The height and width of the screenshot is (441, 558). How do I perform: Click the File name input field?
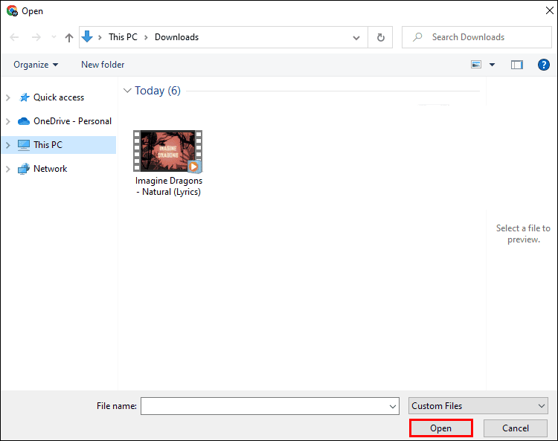(264, 406)
